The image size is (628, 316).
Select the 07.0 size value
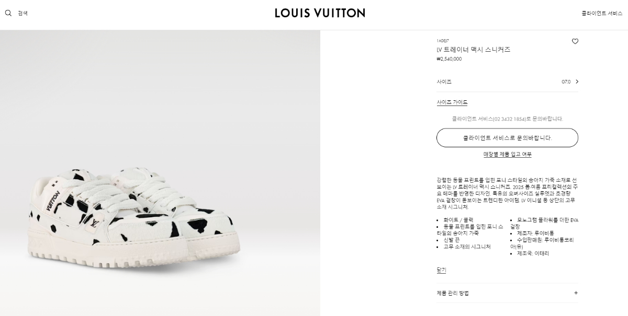[x=566, y=82]
